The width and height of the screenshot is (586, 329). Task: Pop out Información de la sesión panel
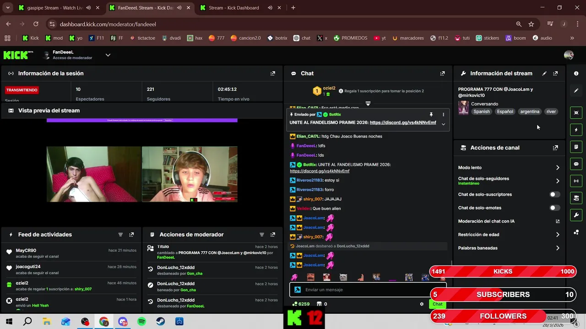tap(272, 73)
